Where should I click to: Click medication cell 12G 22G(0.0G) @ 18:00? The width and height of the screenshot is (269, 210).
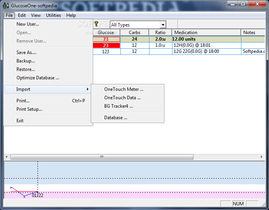click(207, 51)
